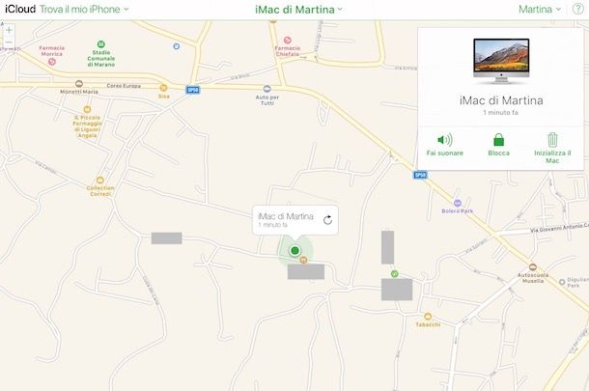This screenshot has height=391, width=589.
Task: Select Il Piccolo Formaggio map pin
Action: click(x=87, y=109)
